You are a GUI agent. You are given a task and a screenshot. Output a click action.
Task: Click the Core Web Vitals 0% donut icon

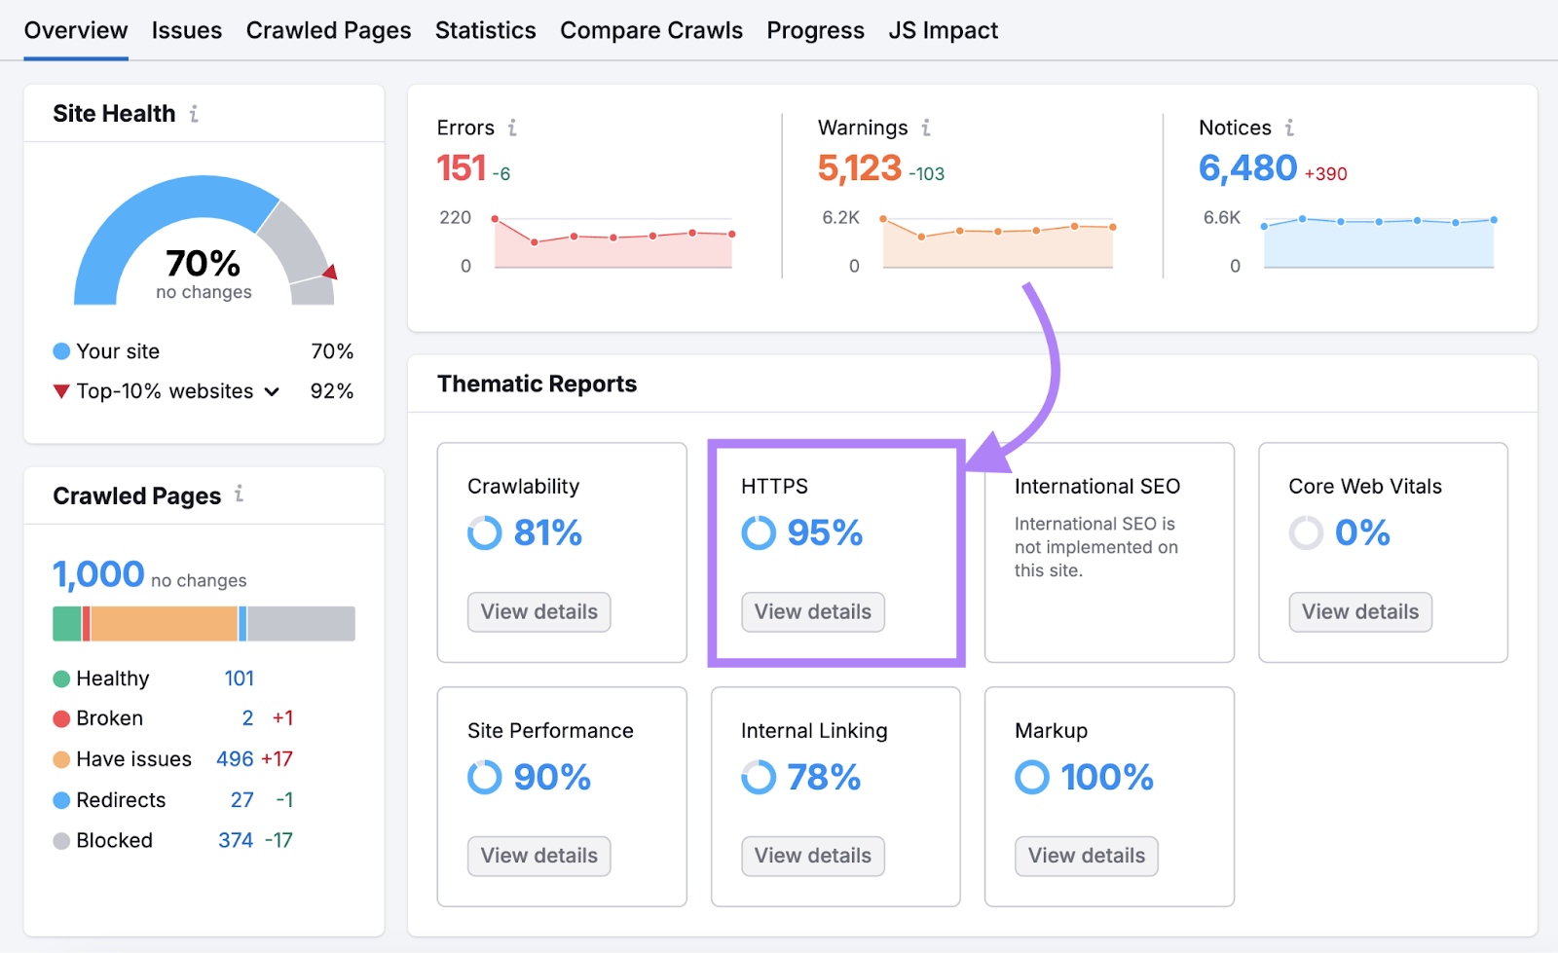pyautogui.click(x=1306, y=533)
